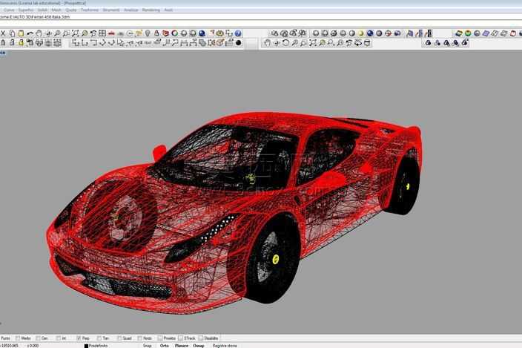Open the Superfici menu

pos(26,10)
